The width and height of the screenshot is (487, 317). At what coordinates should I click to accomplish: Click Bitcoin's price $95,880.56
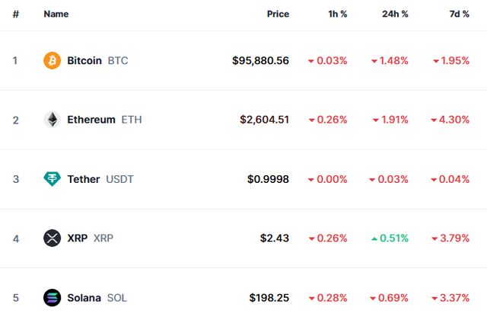click(260, 60)
